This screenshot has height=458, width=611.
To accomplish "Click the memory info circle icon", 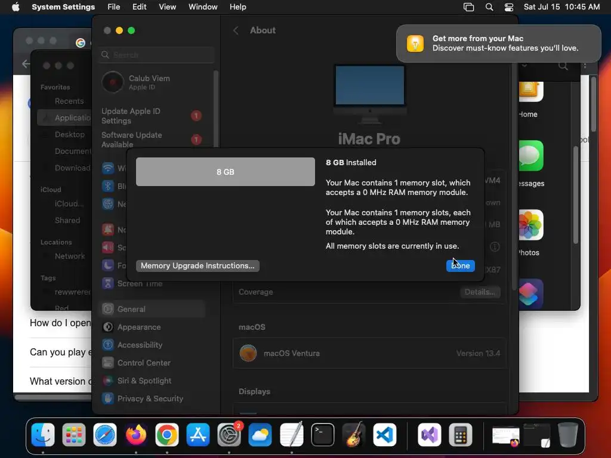I will click(495, 247).
